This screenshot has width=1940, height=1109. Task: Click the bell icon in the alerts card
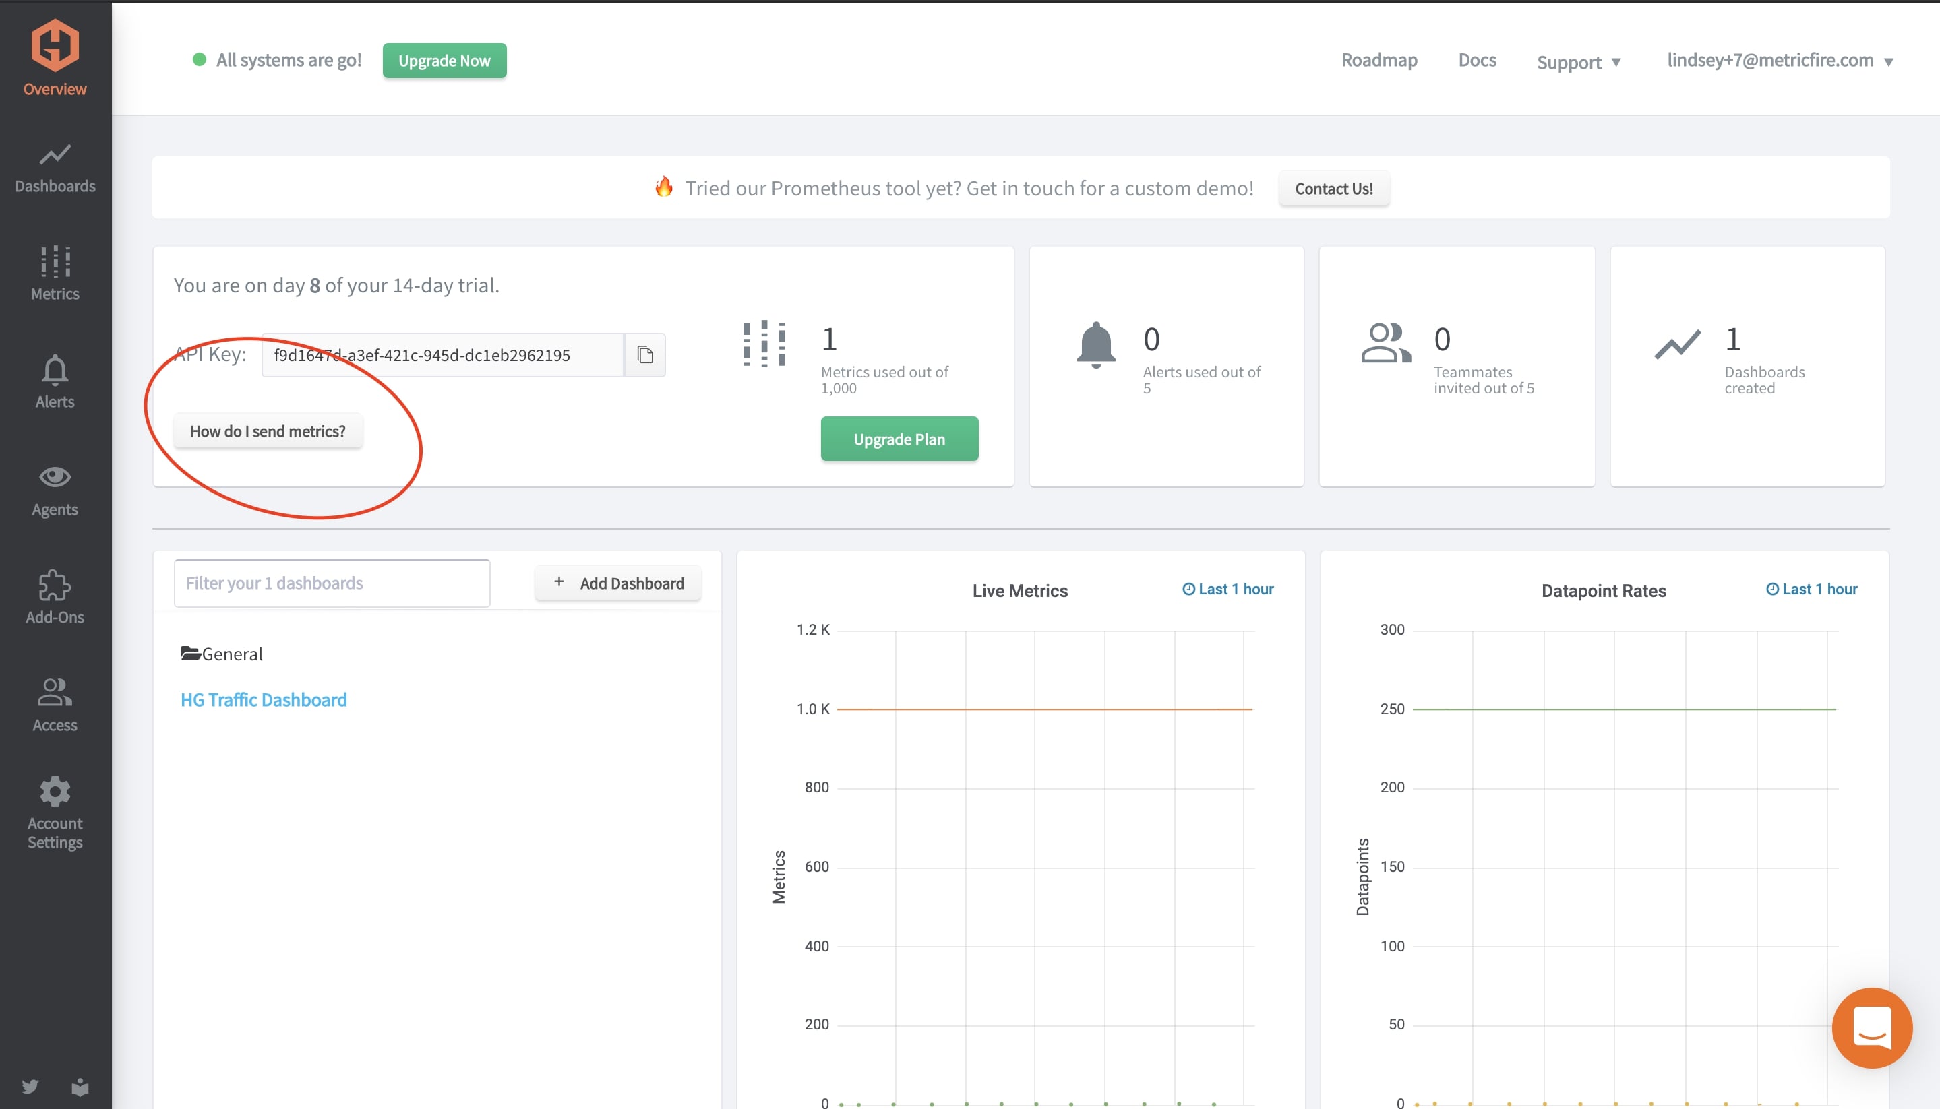(x=1096, y=345)
